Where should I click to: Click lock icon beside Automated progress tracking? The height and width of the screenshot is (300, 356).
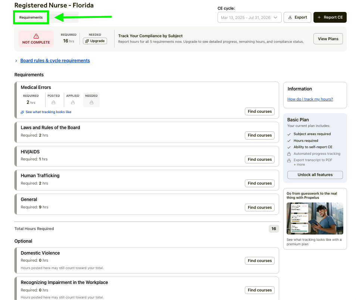[289, 154]
